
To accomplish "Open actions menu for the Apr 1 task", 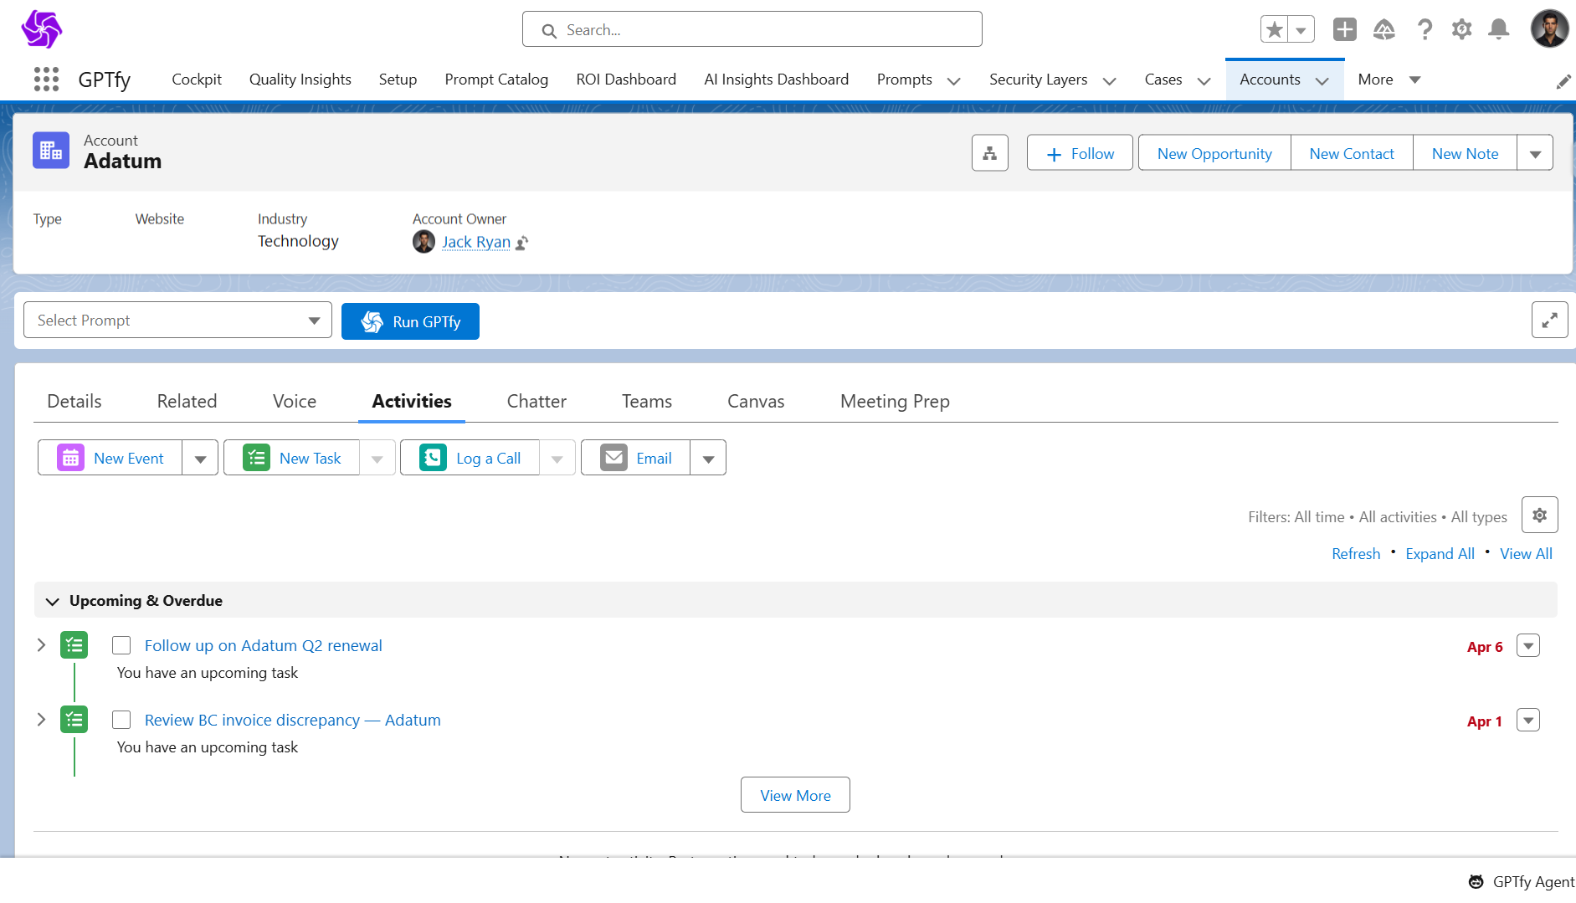I will (1528, 721).
